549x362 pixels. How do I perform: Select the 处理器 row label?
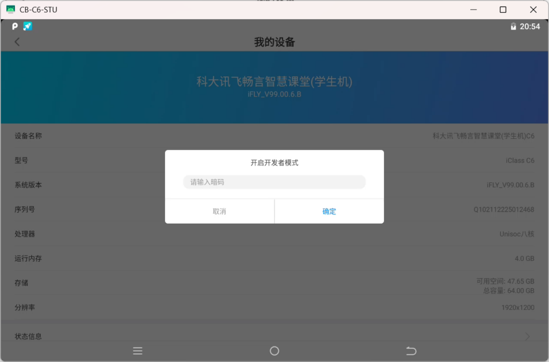tap(25, 234)
